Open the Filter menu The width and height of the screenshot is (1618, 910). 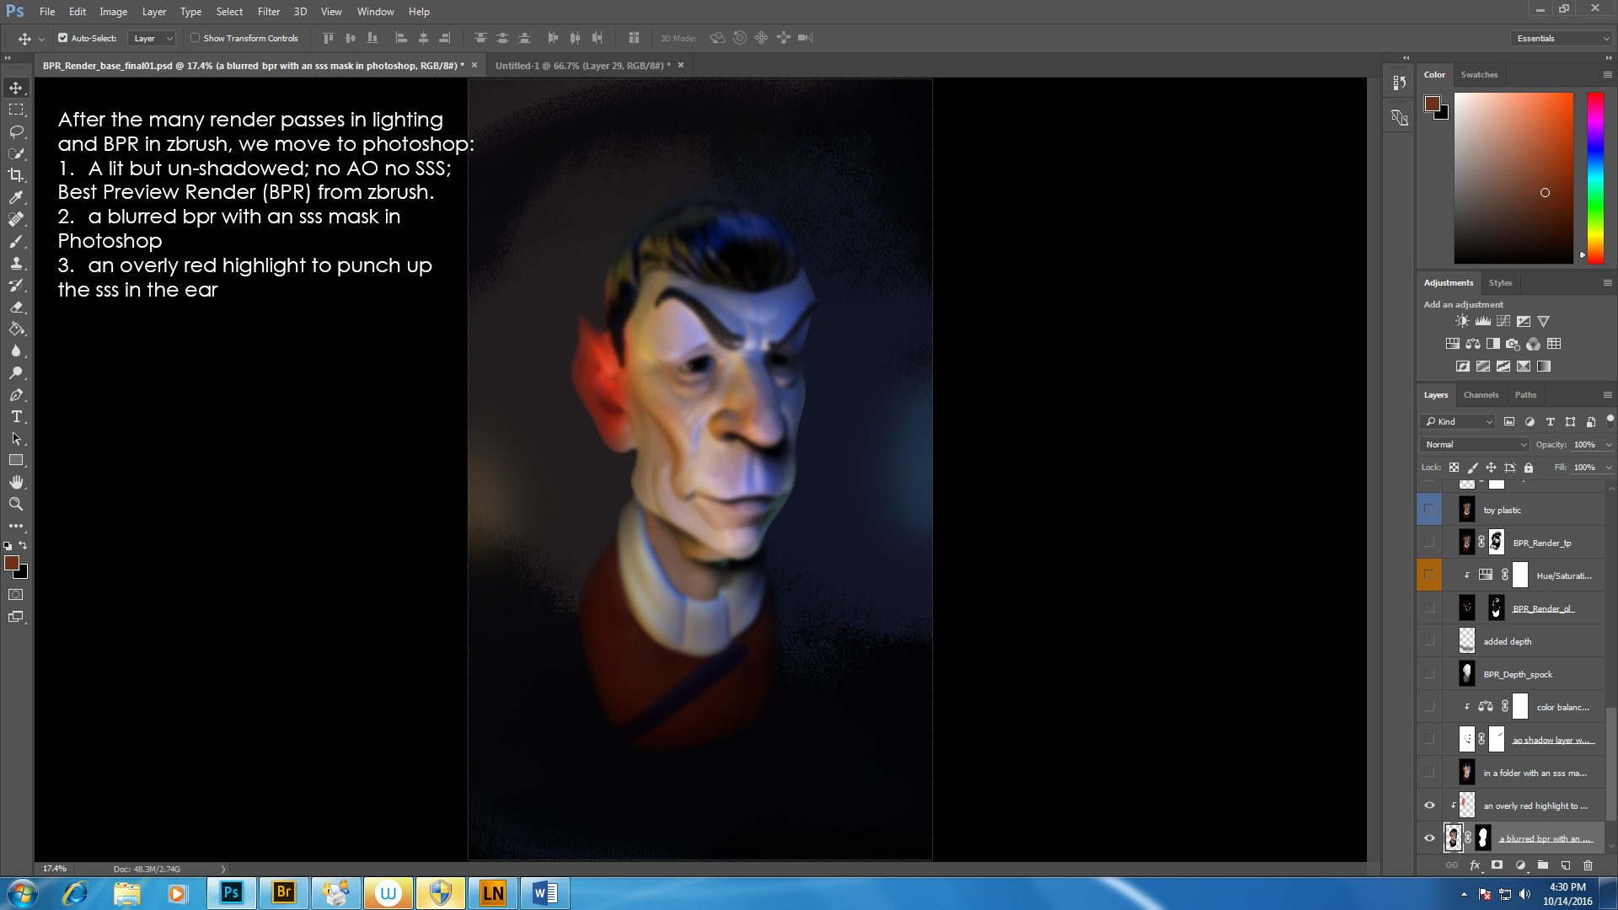[268, 12]
